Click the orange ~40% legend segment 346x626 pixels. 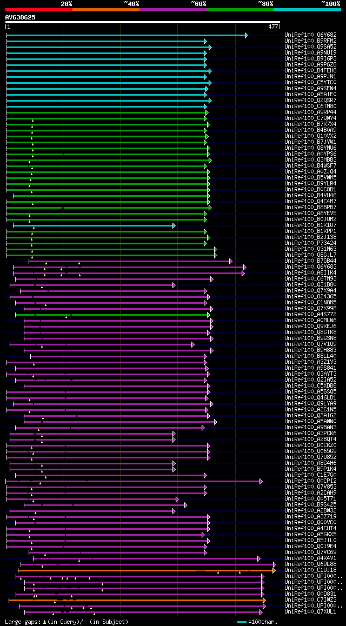[x=106, y=9]
